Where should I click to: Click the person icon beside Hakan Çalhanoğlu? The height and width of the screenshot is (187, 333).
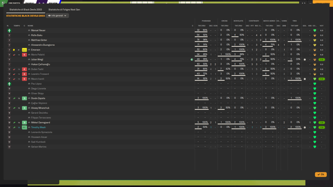pos(29,64)
